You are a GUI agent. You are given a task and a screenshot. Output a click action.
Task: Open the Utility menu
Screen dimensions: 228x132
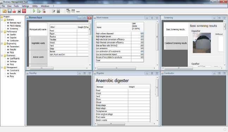[35, 6]
